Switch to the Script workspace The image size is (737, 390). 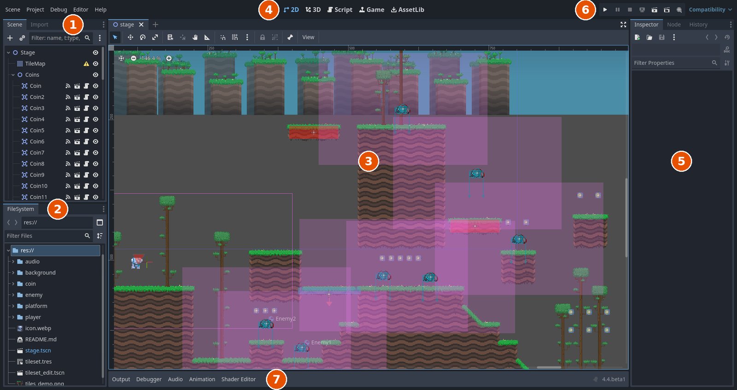click(x=340, y=10)
